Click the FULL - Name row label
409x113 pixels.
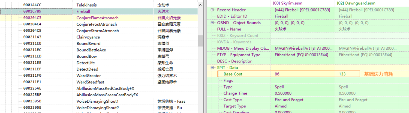229,29
